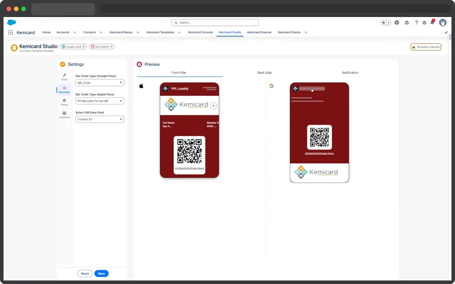This screenshot has width=455, height=284.
Task: Expand the Kemicard Events chevron
Action: [x=306, y=32]
